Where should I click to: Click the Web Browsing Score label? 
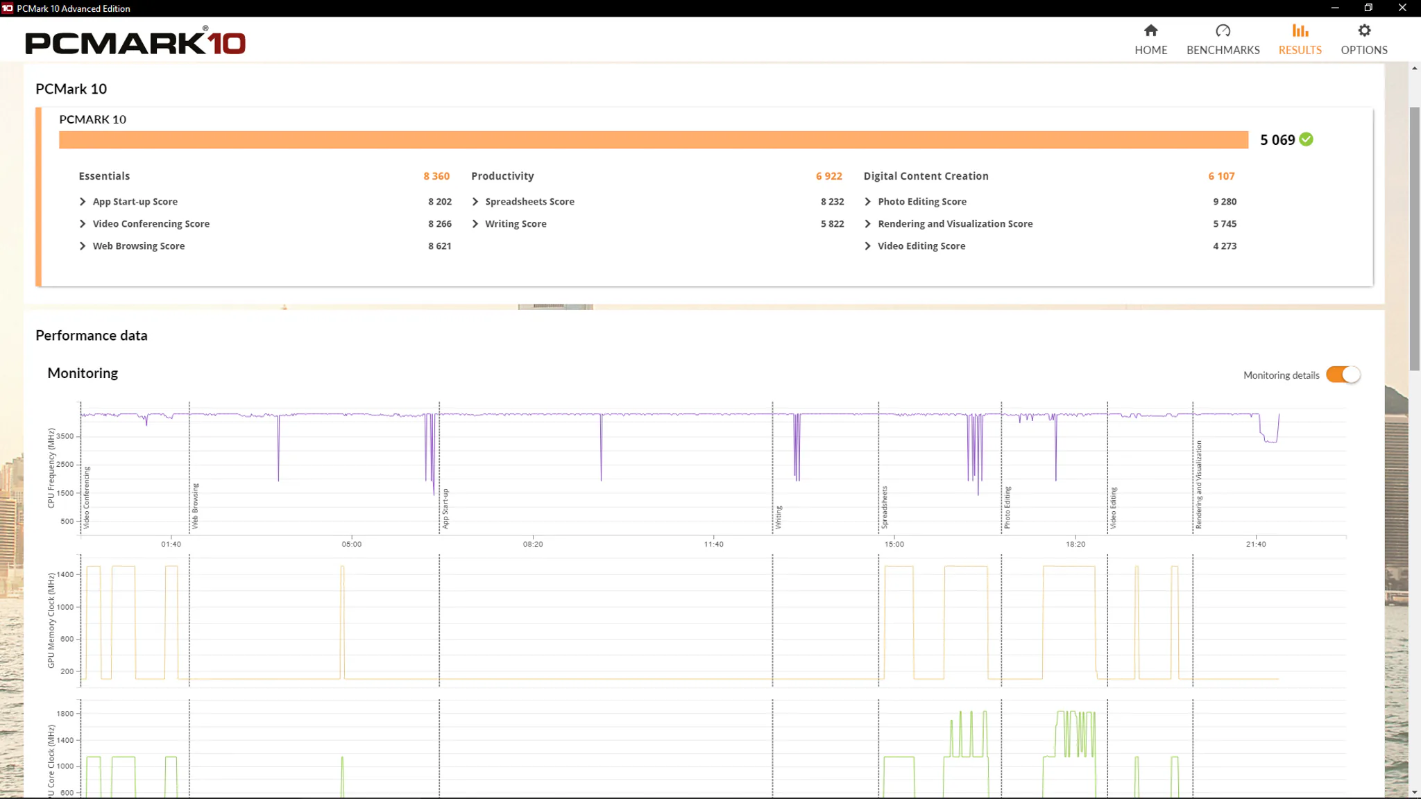click(139, 246)
